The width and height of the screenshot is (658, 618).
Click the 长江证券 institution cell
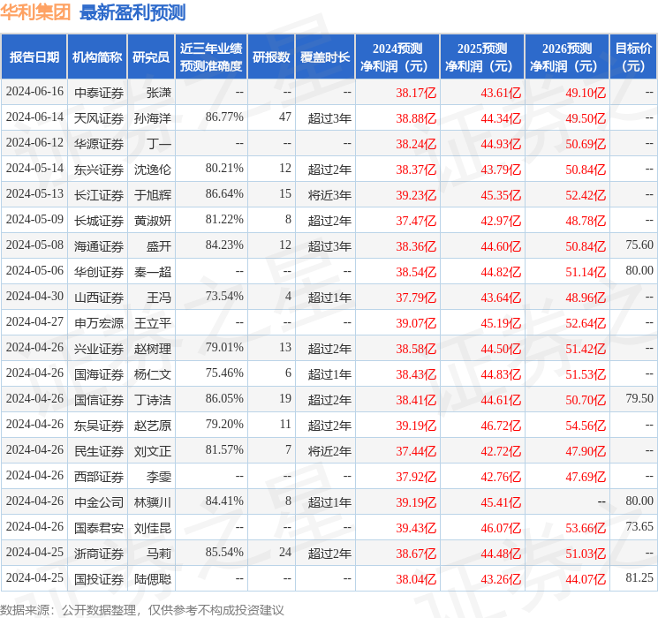pos(99,195)
